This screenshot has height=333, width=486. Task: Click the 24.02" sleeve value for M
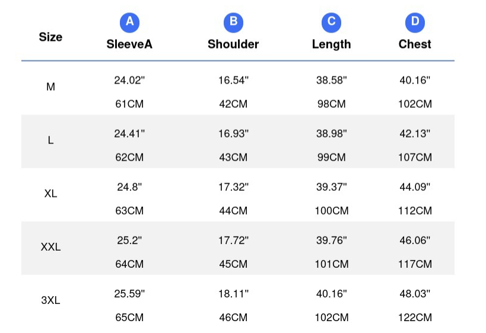pyautogui.click(x=129, y=80)
